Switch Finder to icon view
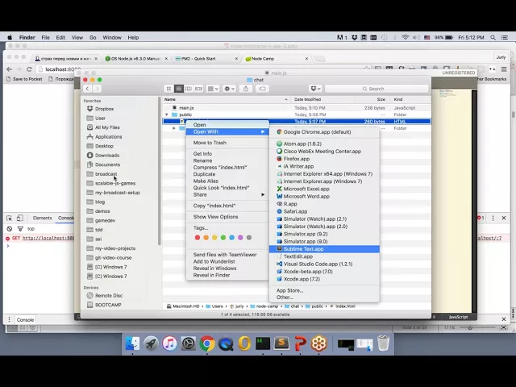The height and width of the screenshot is (387, 516). 169,89
